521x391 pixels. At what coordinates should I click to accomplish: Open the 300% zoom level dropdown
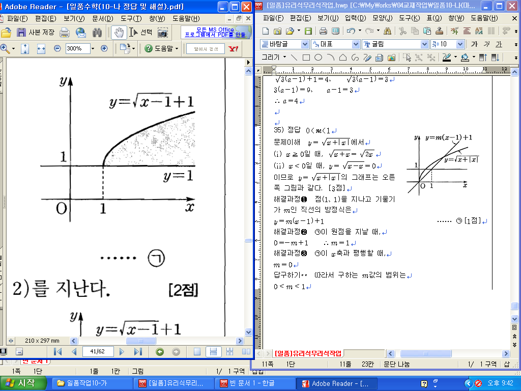click(92, 49)
